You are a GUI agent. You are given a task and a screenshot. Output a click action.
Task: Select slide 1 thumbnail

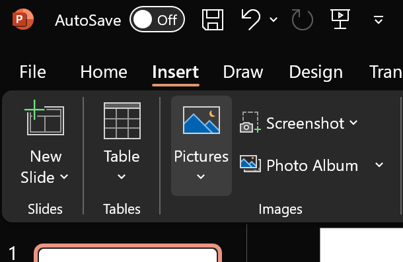click(x=128, y=253)
